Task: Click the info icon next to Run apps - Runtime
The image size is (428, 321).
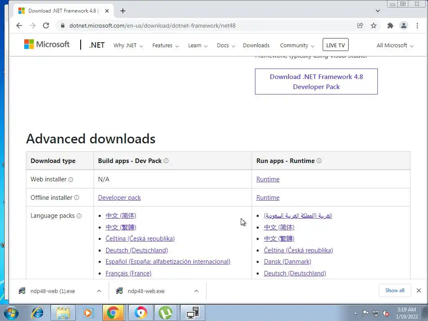Action: (x=319, y=161)
